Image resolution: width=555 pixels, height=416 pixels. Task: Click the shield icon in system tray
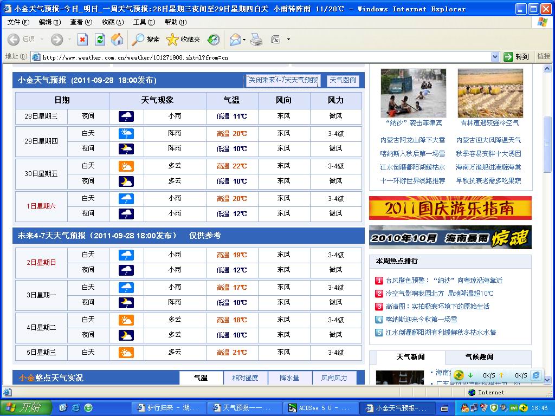494,408
